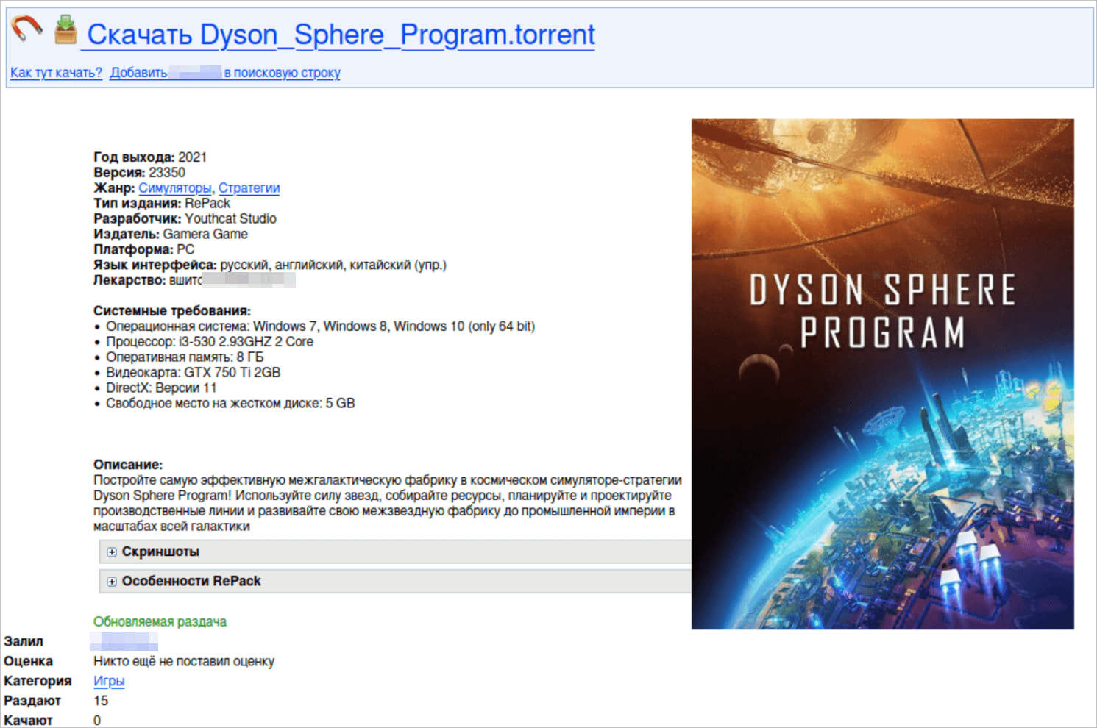Click 'Свободное место на жестком диске: 5 GB'
1097x728 pixels.
(230, 403)
